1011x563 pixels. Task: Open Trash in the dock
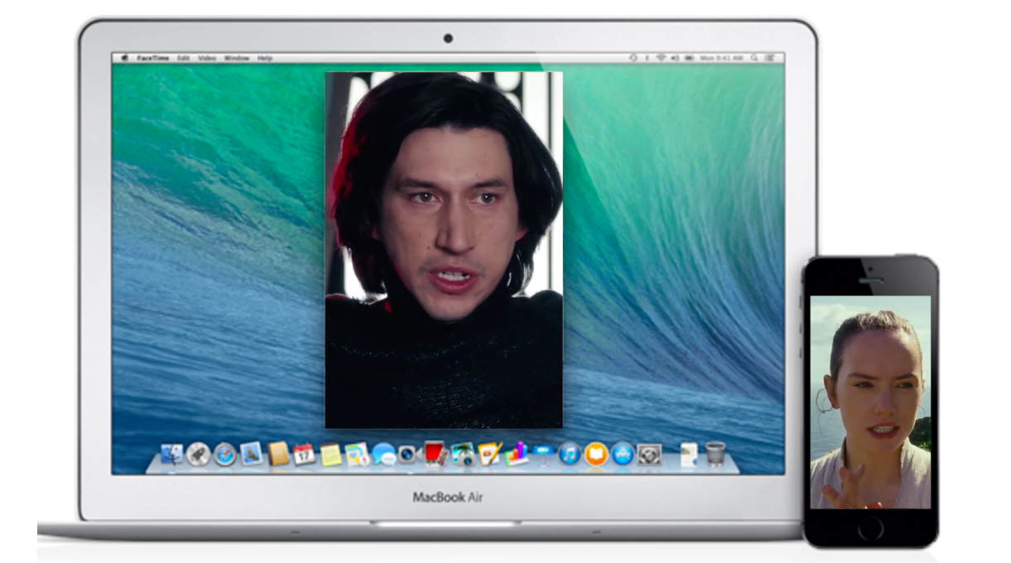715,454
